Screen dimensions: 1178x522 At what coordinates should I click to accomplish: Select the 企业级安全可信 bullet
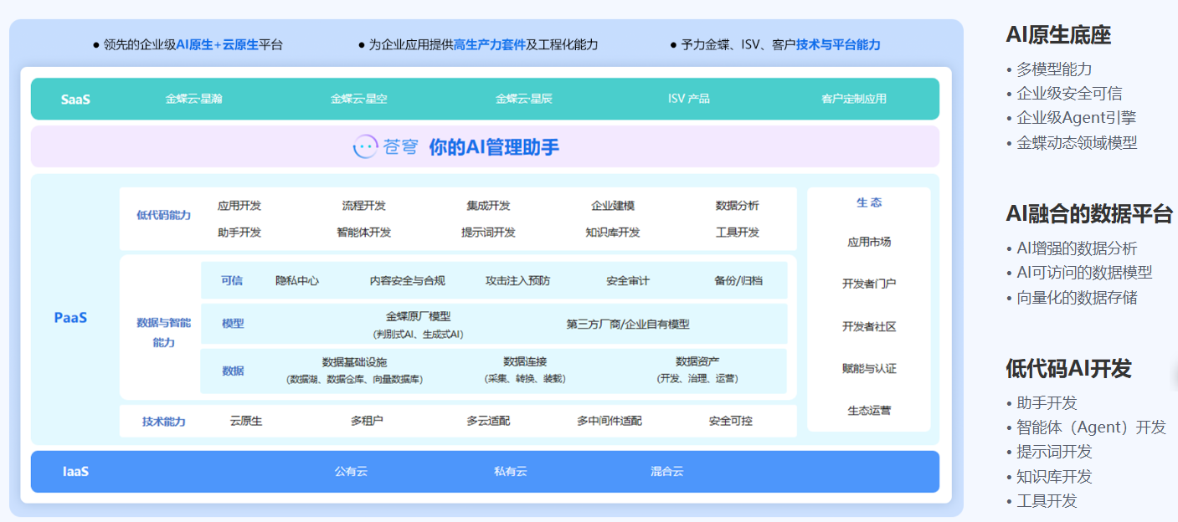(x=1069, y=94)
